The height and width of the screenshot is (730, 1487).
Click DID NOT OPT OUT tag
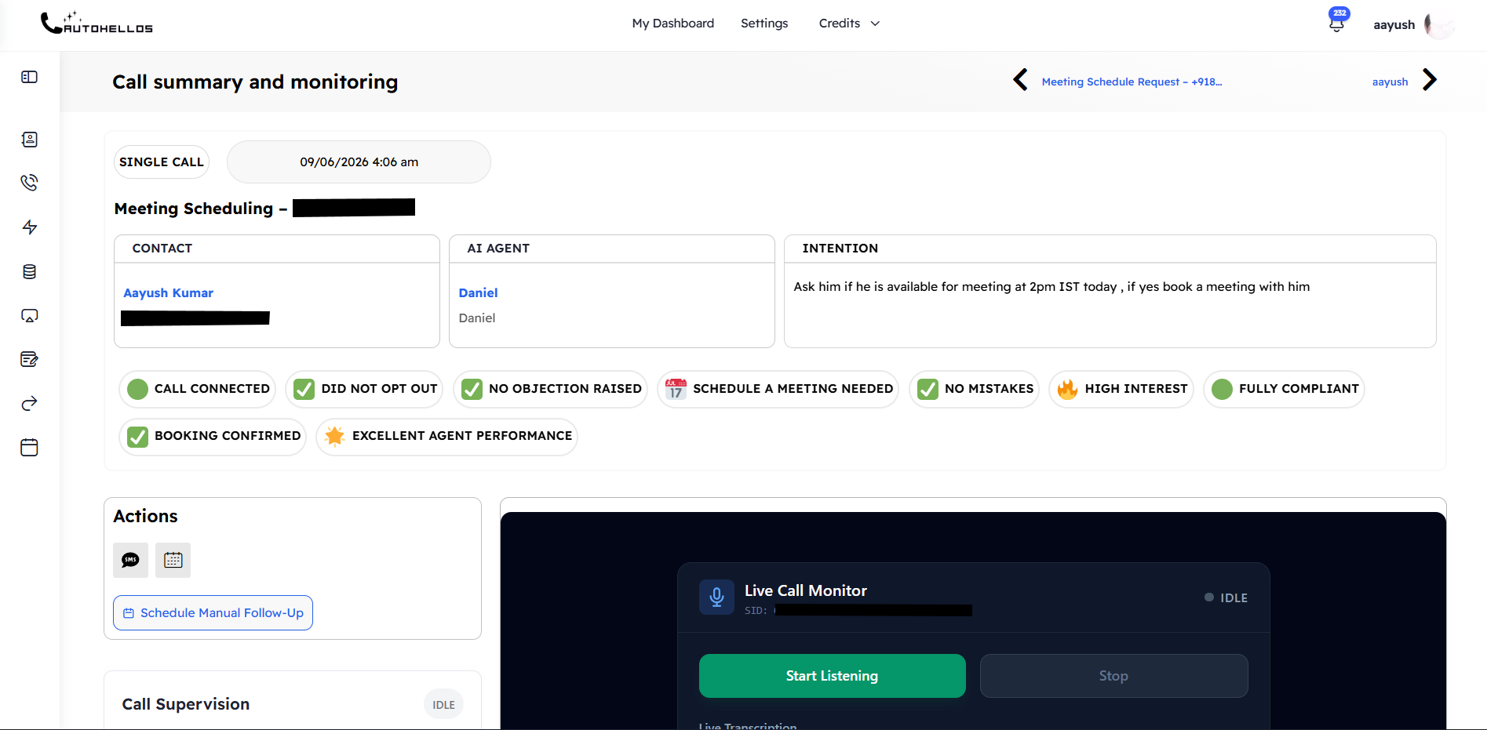tap(364, 389)
